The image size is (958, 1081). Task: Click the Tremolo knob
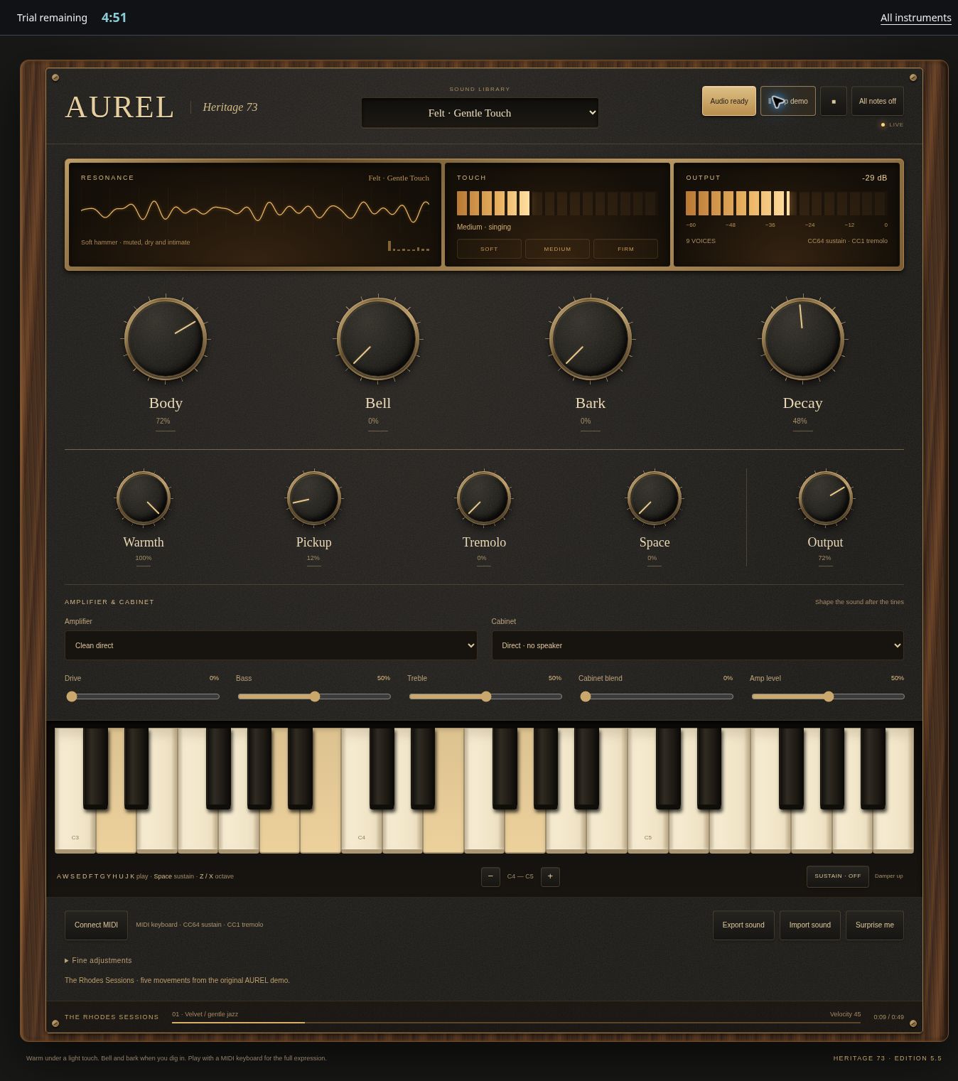[x=484, y=498]
